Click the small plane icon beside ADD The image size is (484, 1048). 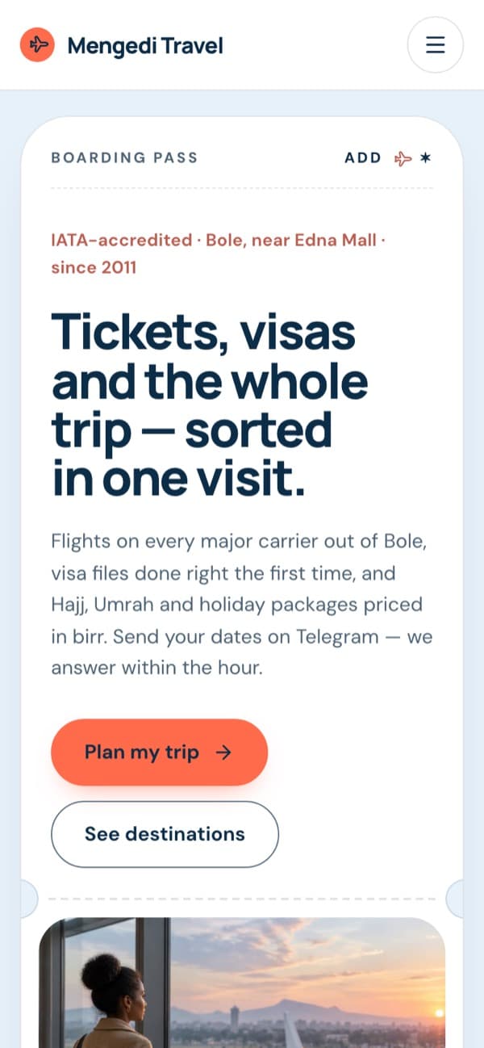(x=403, y=158)
